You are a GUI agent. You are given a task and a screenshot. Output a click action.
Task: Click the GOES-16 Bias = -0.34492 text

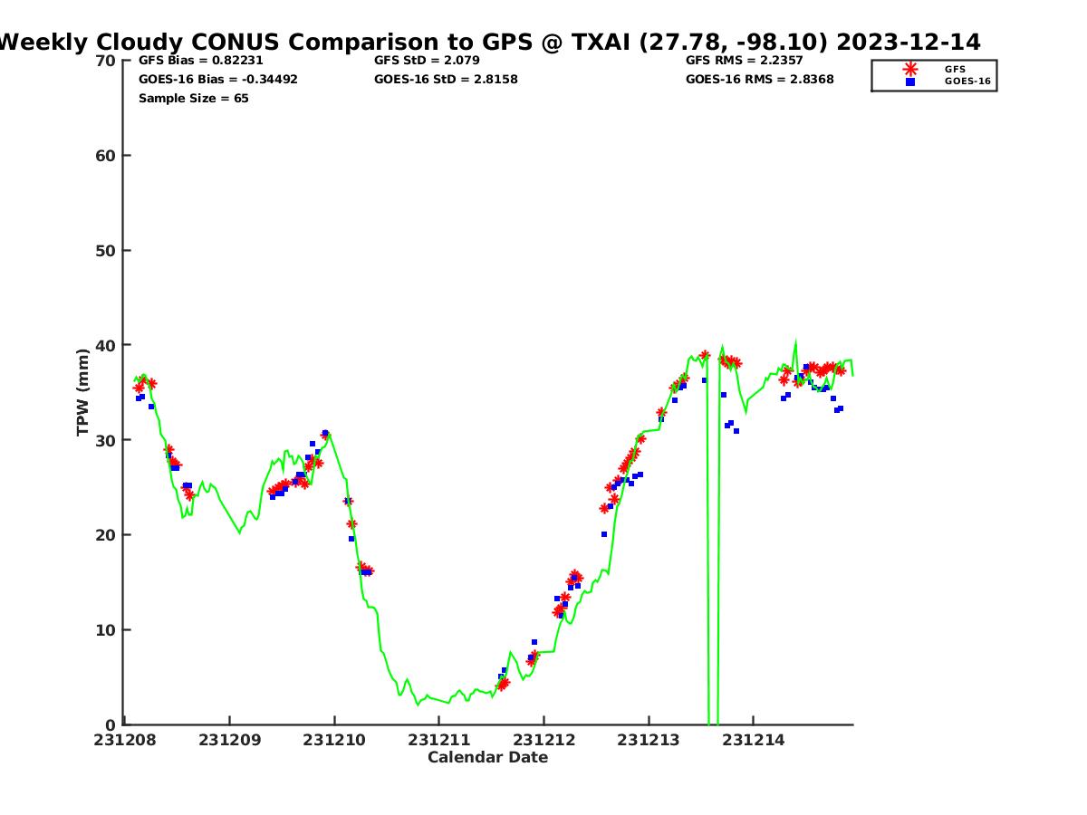[217, 80]
